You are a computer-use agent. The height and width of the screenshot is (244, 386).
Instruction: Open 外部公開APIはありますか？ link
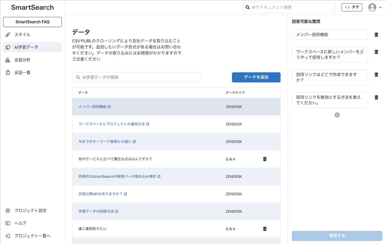pyautogui.click(x=100, y=194)
